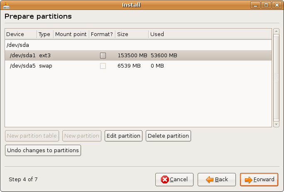Toggle the Format checkbox for /dev/sda5 swap

tap(103, 66)
